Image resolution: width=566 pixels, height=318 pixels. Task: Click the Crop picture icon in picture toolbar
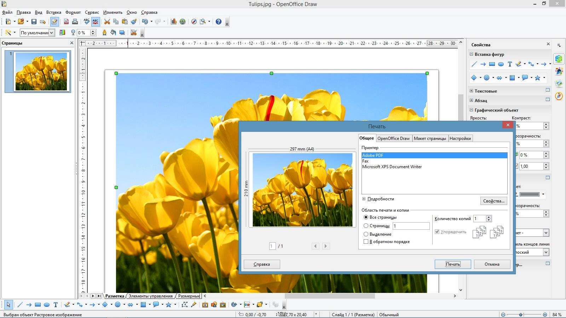[134, 33]
